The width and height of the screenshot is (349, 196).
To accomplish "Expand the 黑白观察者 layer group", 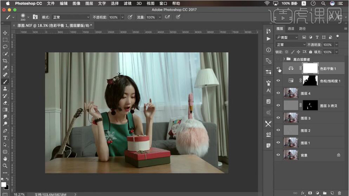I will coord(284,59).
